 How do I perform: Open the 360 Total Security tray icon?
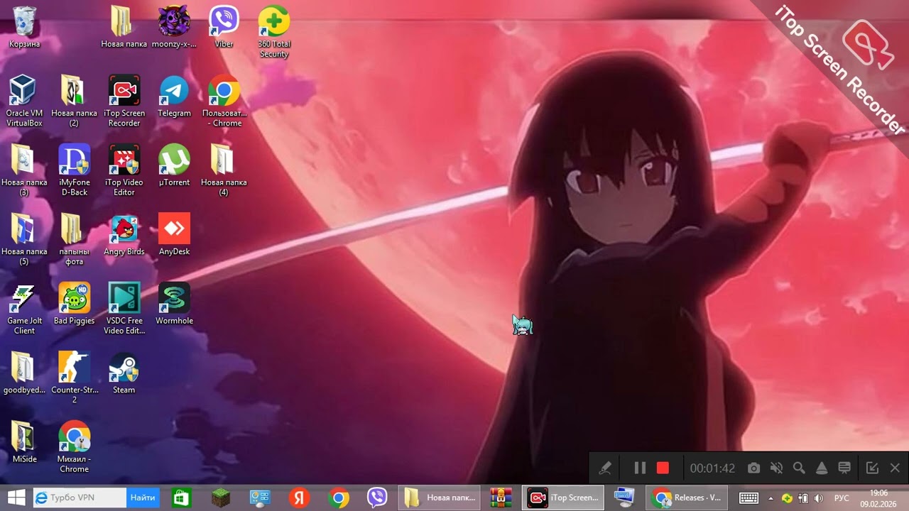point(787,498)
